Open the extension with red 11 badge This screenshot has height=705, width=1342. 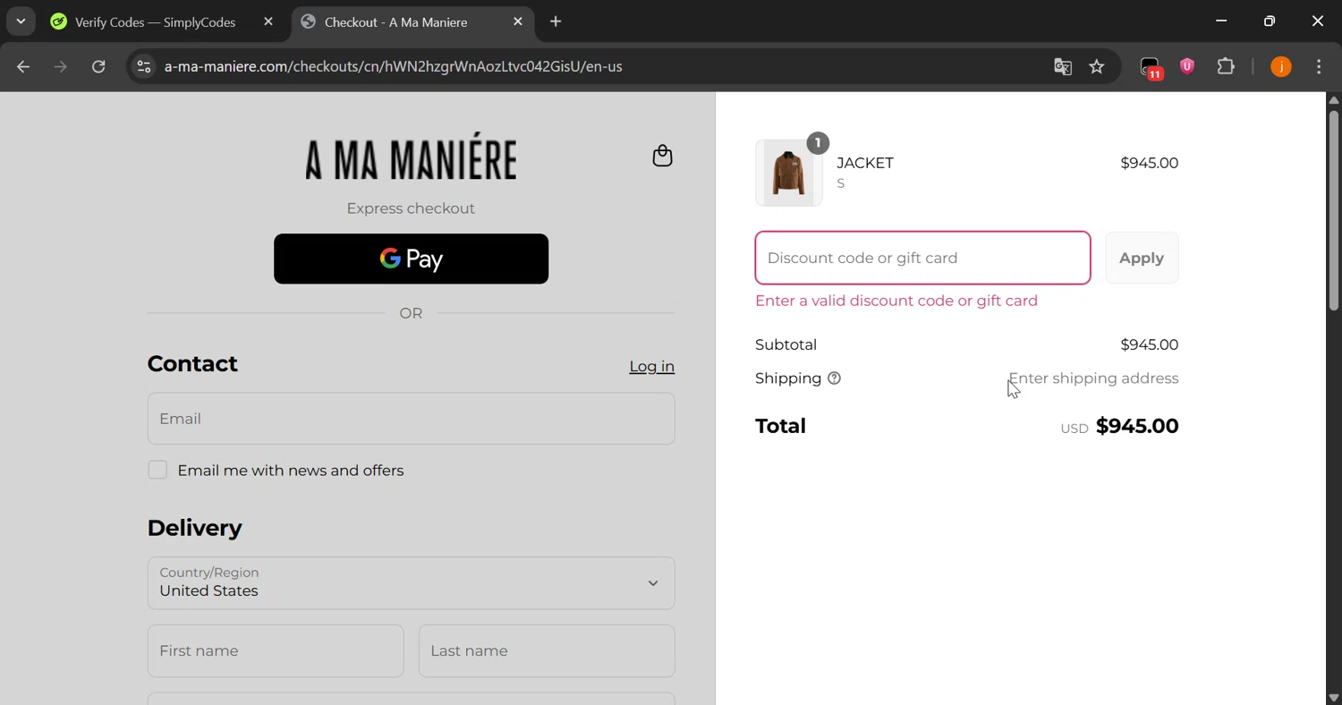[1151, 68]
